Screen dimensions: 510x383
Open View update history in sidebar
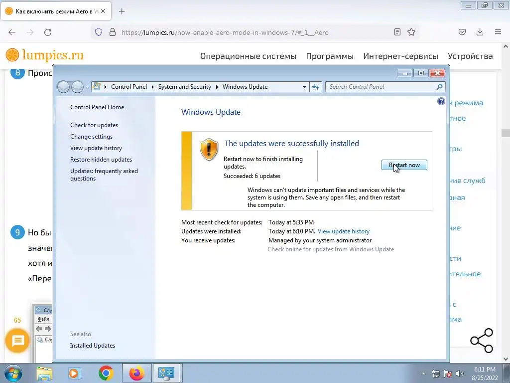click(x=96, y=148)
